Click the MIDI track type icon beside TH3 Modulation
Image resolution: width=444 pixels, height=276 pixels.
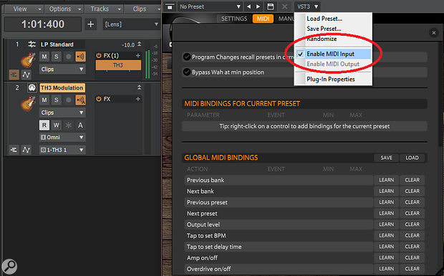pos(32,87)
